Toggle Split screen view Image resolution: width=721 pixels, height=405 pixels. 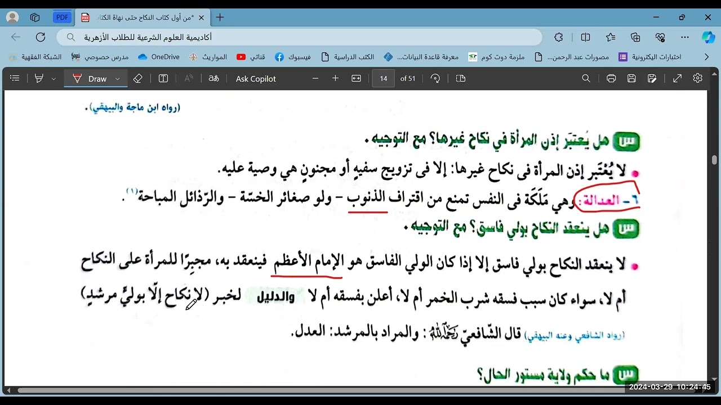pos(586,37)
